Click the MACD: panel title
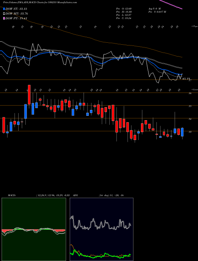The width and height of the screenshot is (198, 261). [12, 195]
